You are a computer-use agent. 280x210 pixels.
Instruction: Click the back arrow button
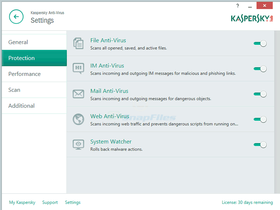pyautogui.click(x=16, y=16)
